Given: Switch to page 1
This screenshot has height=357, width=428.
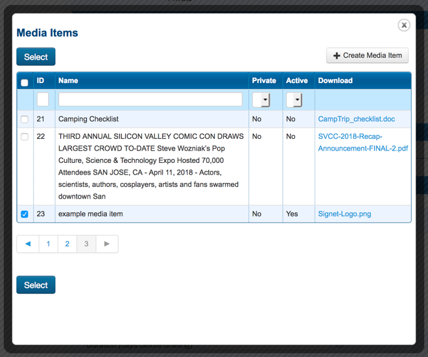Looking at the screenshot, I should coord(48,244).
